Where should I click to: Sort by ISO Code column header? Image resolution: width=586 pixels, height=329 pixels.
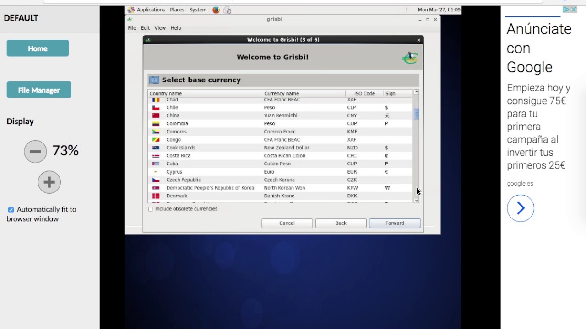(x=364, y=93)
